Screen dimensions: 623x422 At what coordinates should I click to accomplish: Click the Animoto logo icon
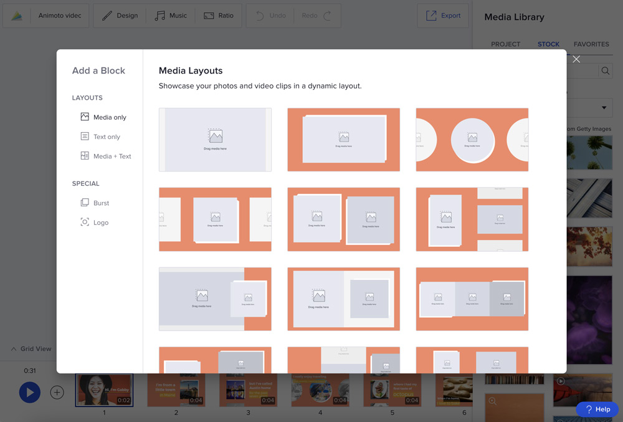tap(17, 16)
